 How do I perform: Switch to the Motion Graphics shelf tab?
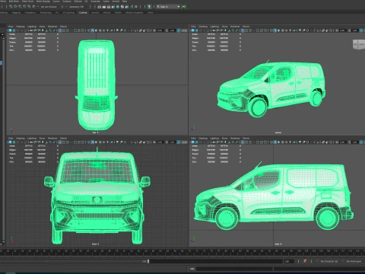click(x=134, y=12)
